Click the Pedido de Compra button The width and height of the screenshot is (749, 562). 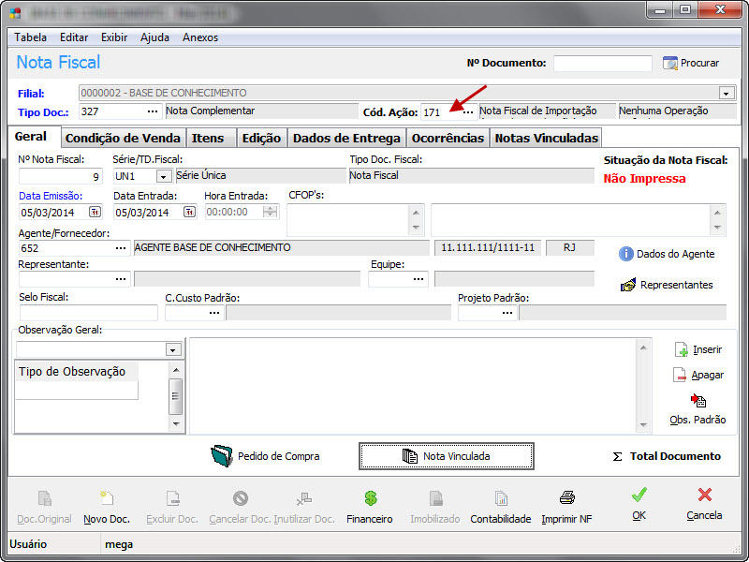[266, 456]
